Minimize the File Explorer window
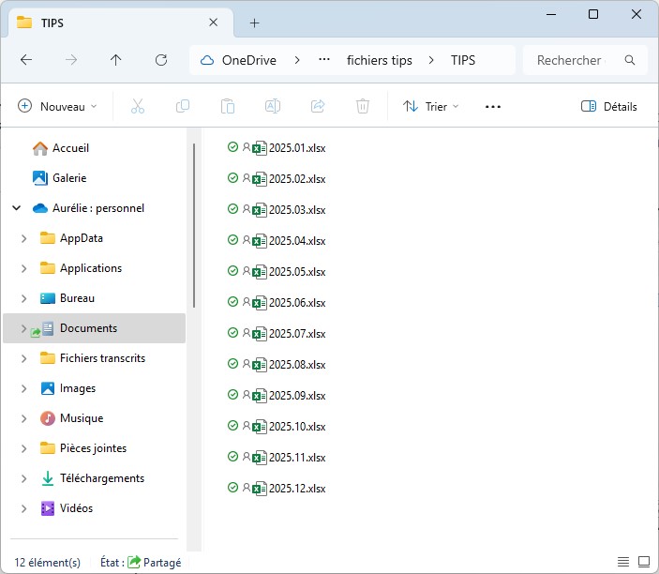The height and width of the screenshot is (574, 659). click(551, 14)
